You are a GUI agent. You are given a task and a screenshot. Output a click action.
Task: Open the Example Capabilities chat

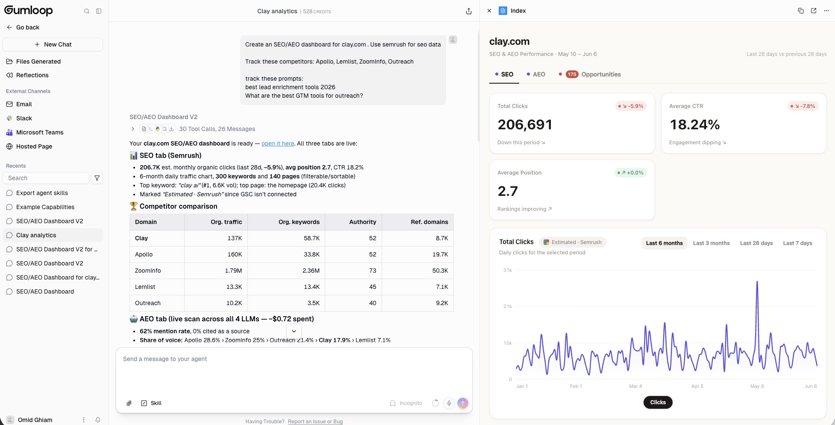(x=53, y=207)
